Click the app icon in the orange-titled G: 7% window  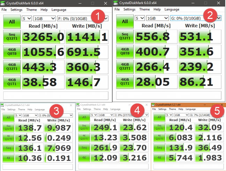153,105
